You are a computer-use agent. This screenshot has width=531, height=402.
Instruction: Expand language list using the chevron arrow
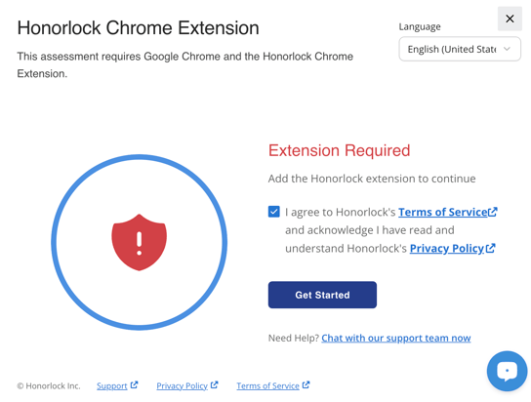(507, 49)
